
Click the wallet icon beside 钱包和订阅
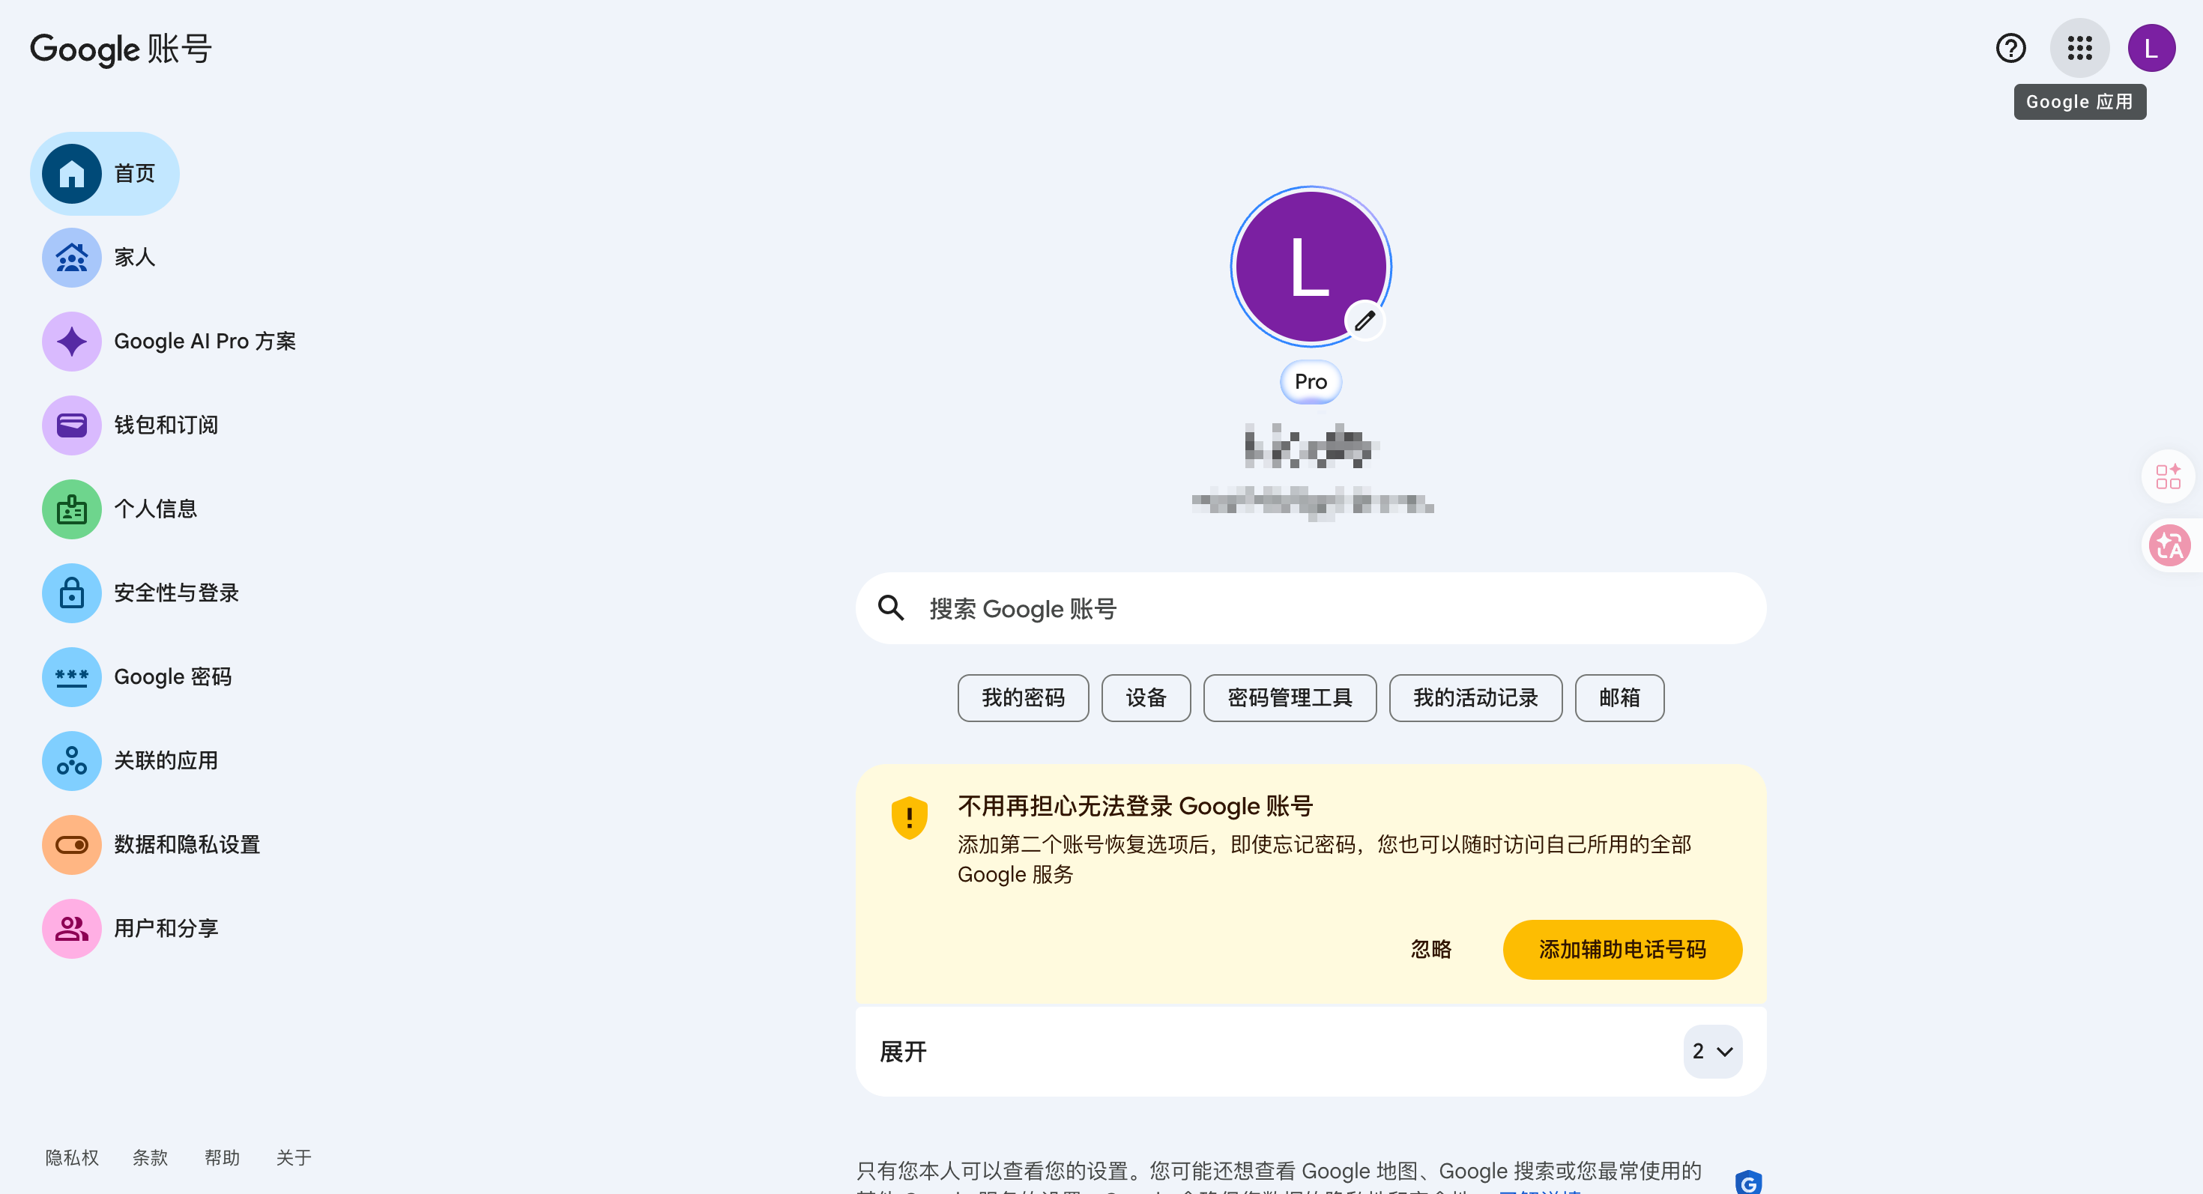click(x=72, y=425)
